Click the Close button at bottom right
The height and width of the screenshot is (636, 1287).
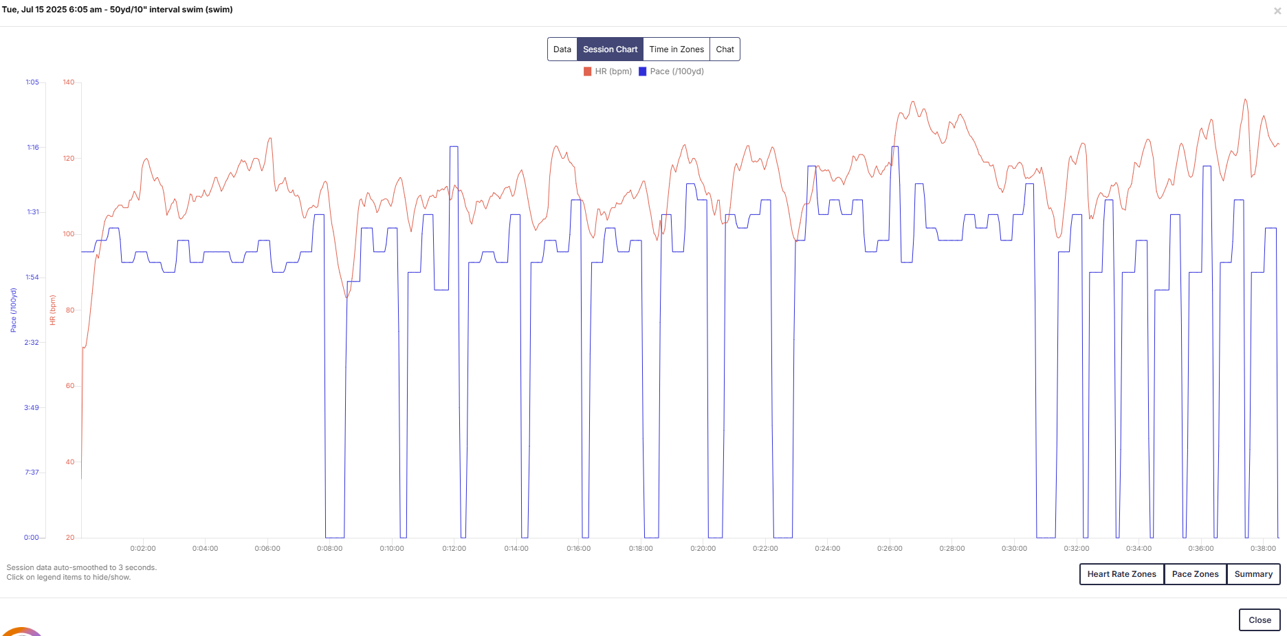tap(1259, 620)
